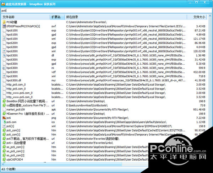Select the MDaemon Pro 邮件服务系统 entry

click(28, 114)
